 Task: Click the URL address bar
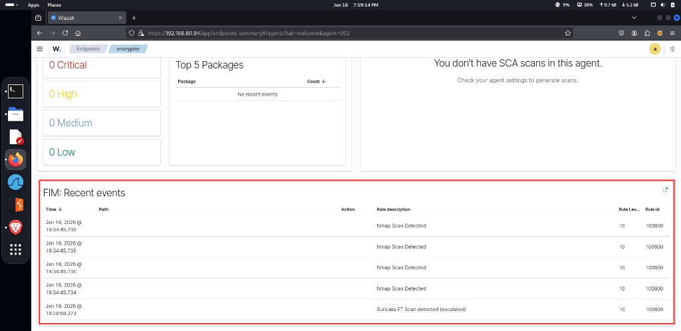(x=350, y=33)
